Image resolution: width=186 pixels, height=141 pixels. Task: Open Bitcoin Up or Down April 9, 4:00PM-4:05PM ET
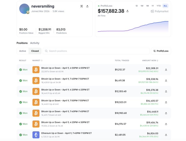[65, 68]
